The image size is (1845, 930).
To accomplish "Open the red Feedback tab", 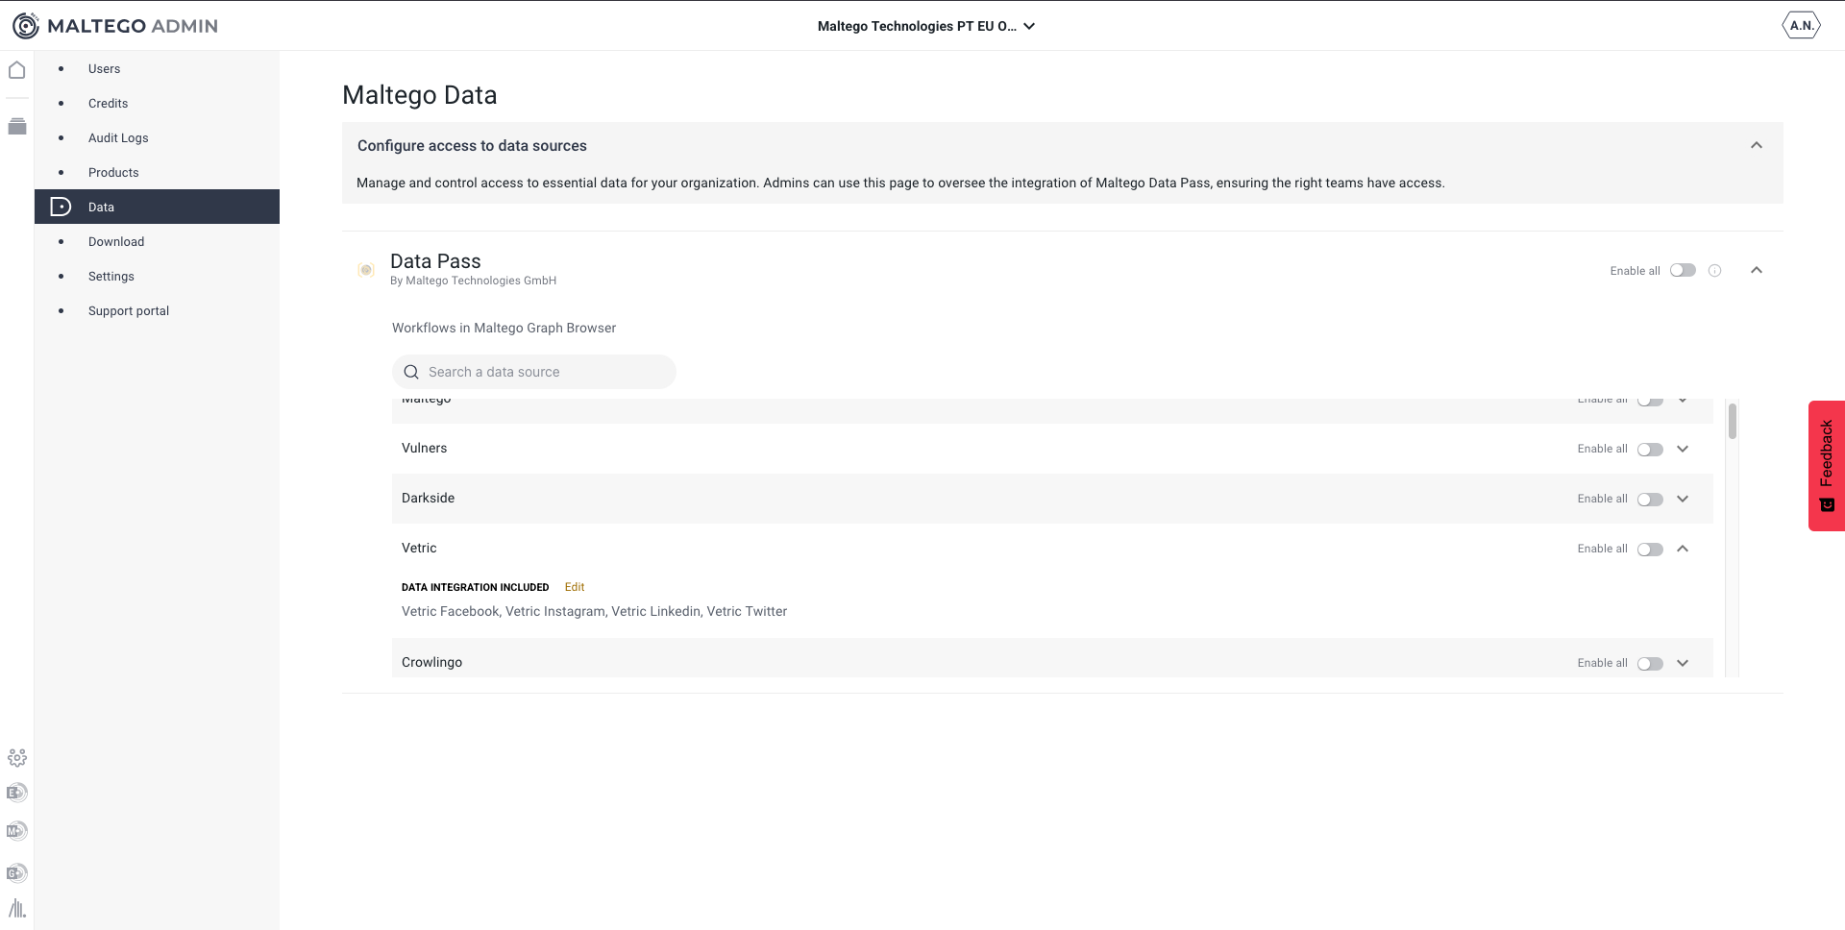I will point(1827,466).
